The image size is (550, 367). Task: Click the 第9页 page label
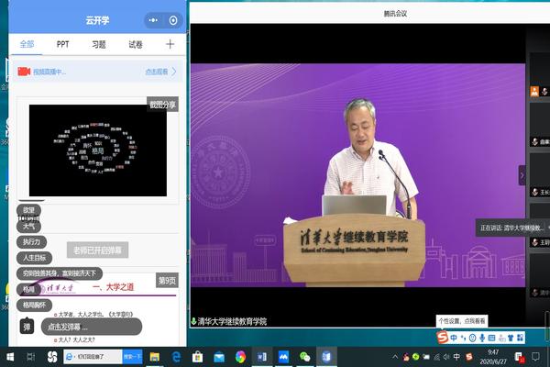tap(167, 281)
